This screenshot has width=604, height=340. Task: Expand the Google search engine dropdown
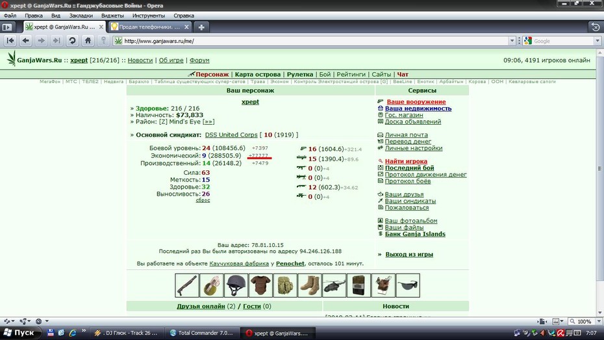pos(598,41)
